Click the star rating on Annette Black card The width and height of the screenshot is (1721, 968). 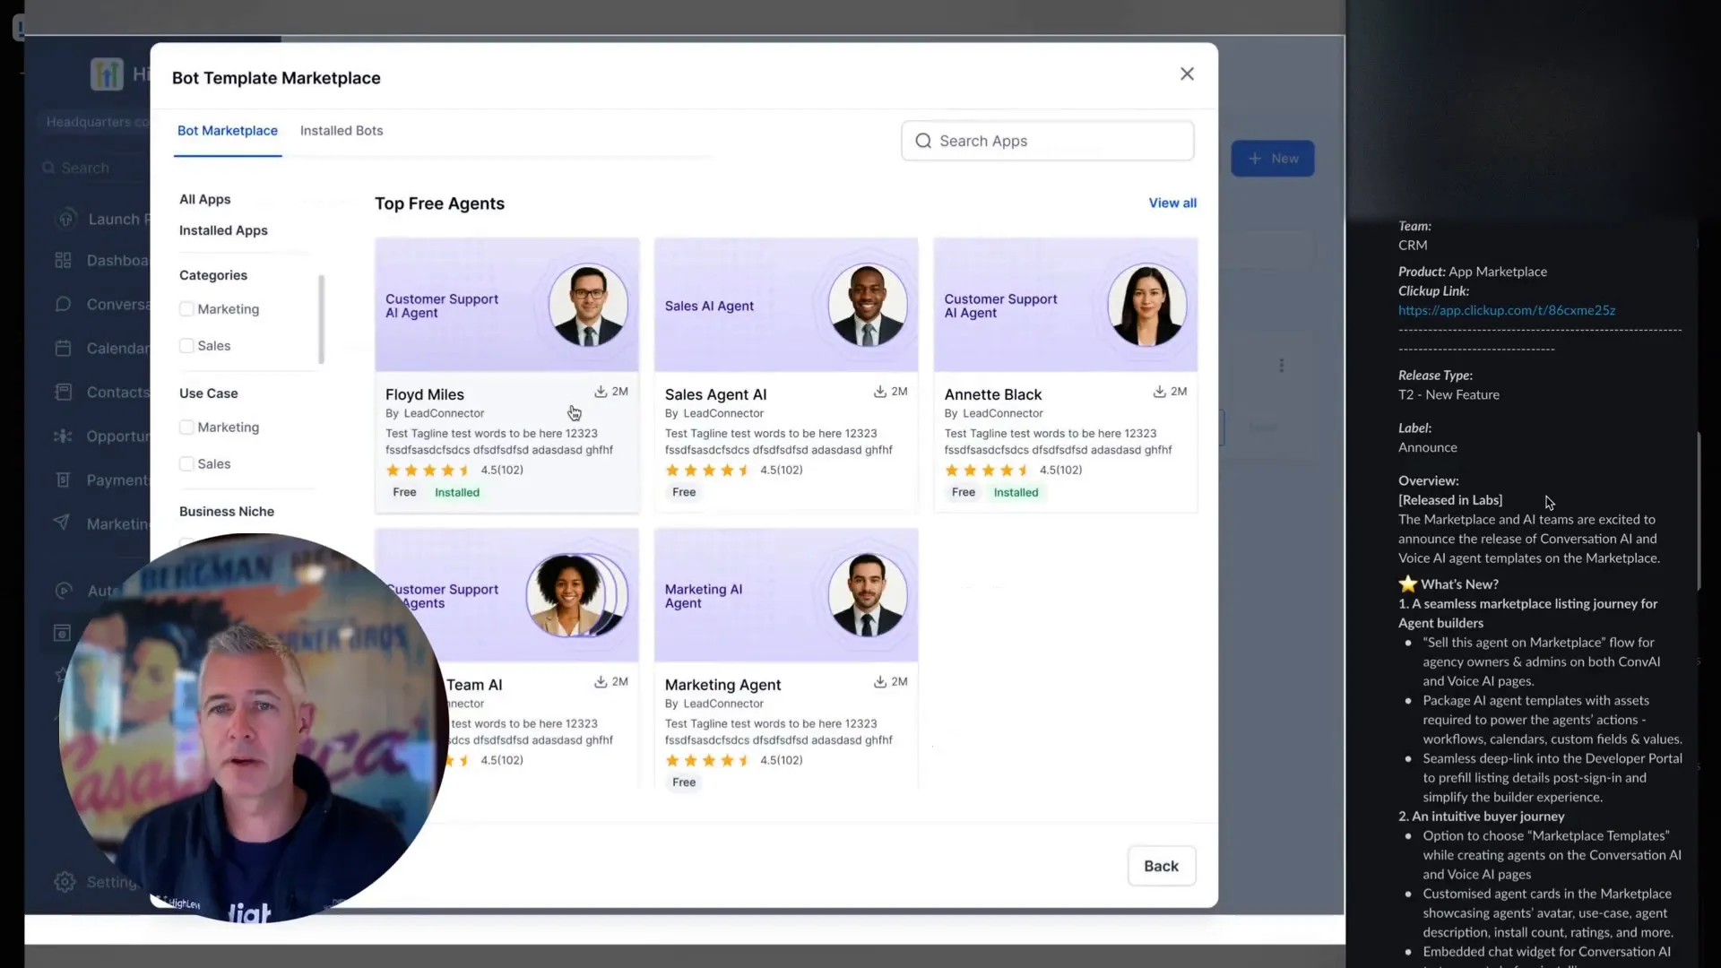(x=988, y=471)
